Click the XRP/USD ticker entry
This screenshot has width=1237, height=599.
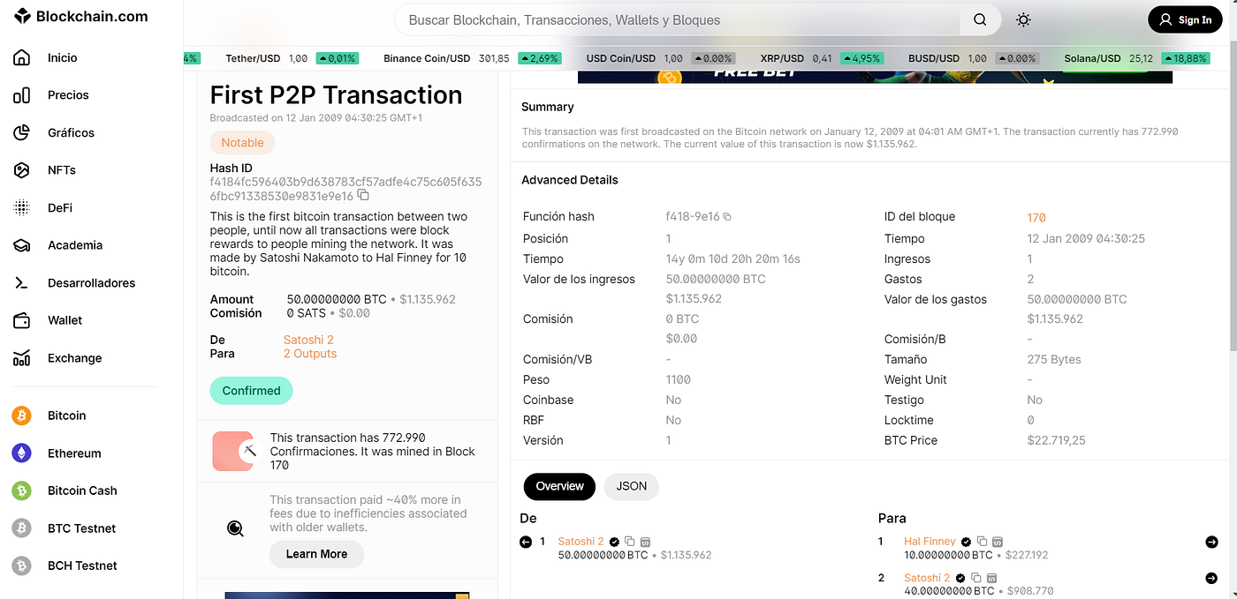coord(822,58)
